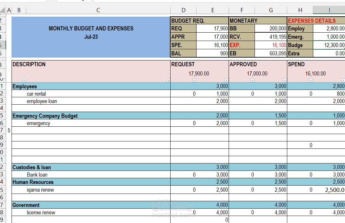Select column D header
The width and height of the screenshot is (345, 223).
pyautogui.click(x=183, y=10)
